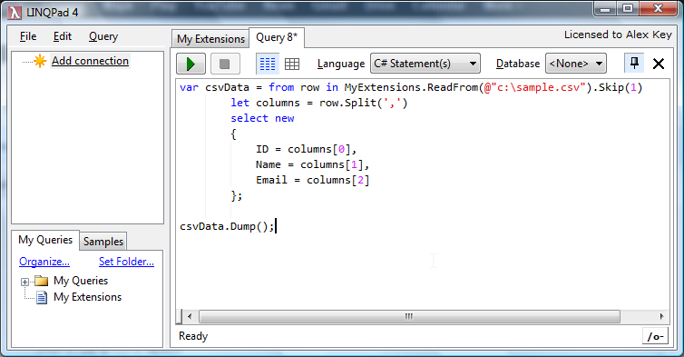Open the Query menu
The image size is (684, 357).
coord(103,36)
